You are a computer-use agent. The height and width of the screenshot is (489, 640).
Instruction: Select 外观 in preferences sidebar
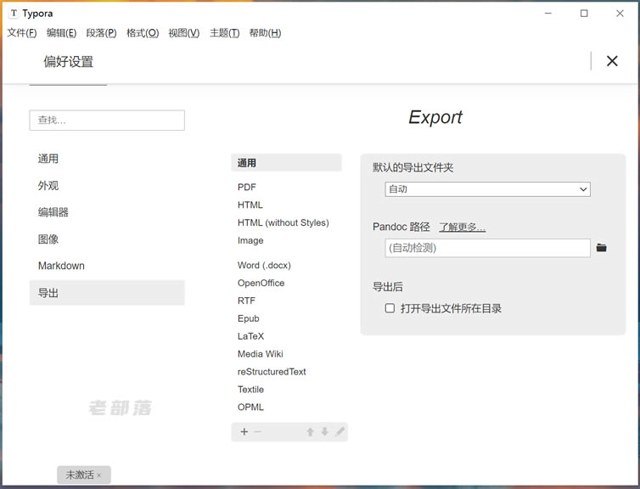(x=107, y=186)
